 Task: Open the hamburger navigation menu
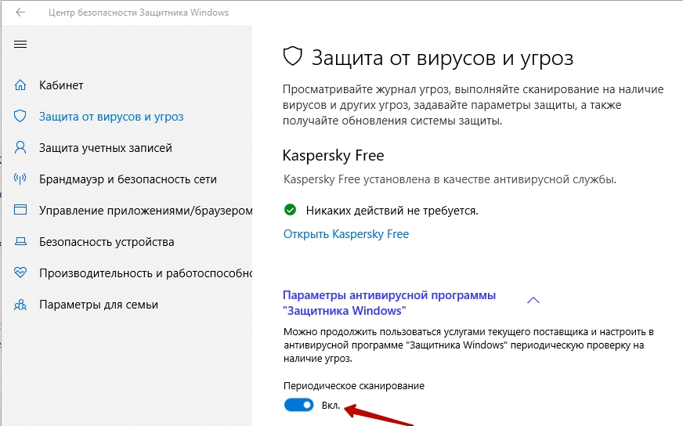[x=20, y=45]
